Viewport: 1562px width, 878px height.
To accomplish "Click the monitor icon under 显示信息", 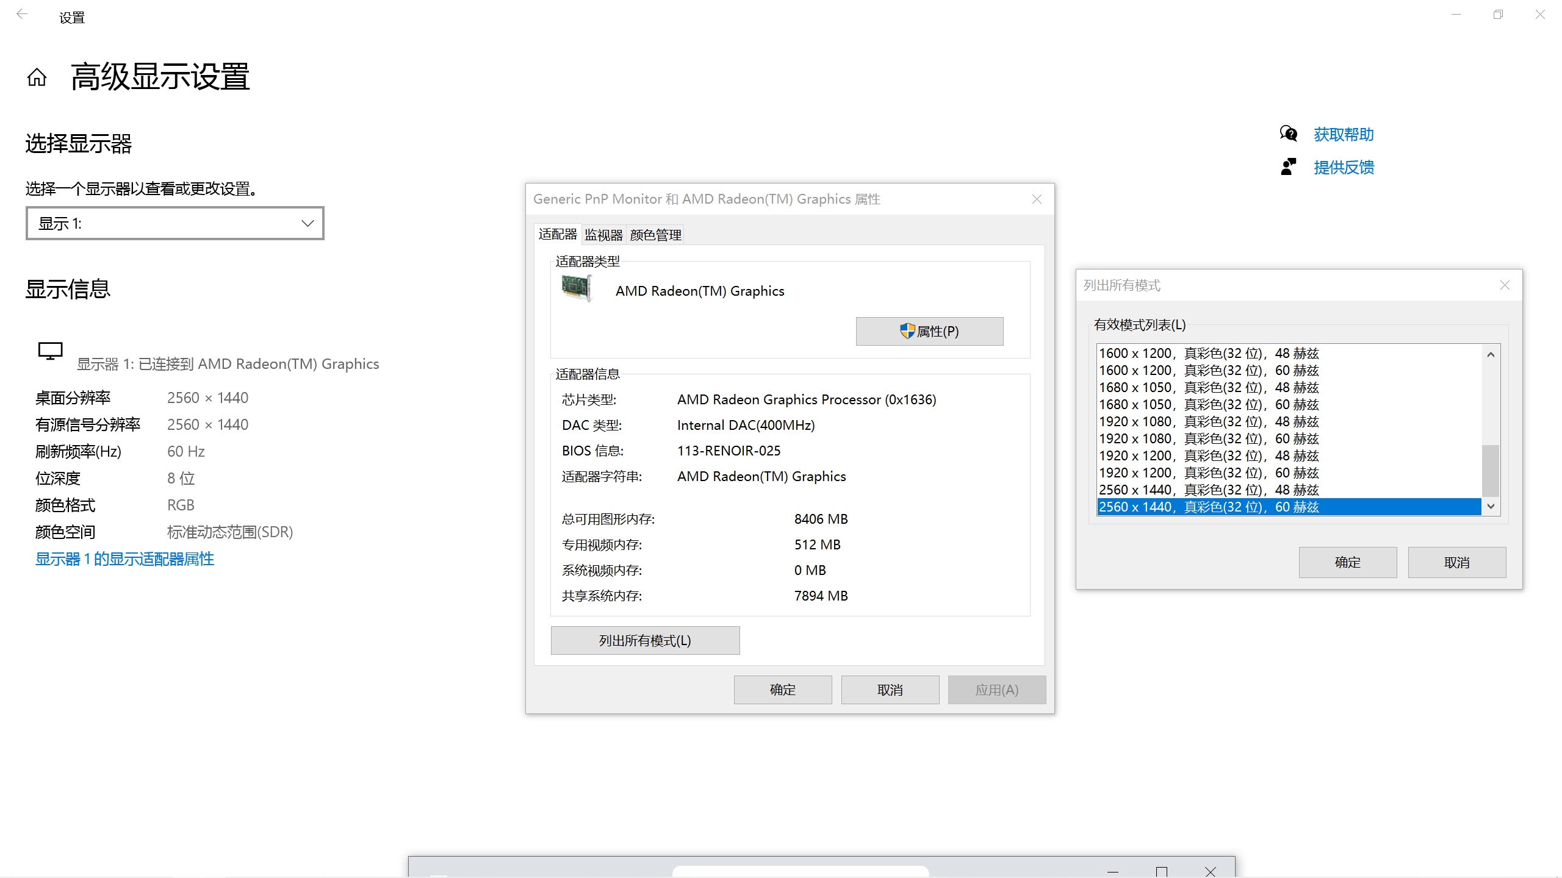I will [x=50, y=351].
